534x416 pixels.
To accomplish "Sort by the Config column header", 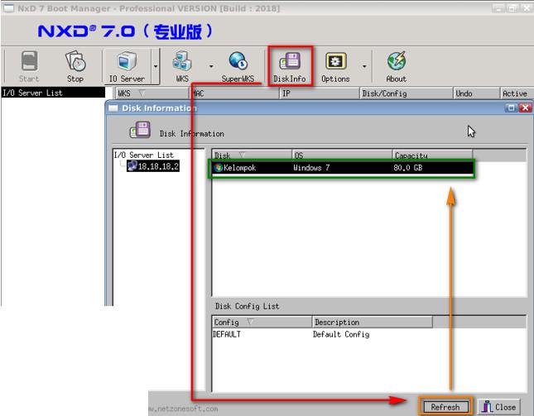I will pyautogui.click(x=262, y=322).
